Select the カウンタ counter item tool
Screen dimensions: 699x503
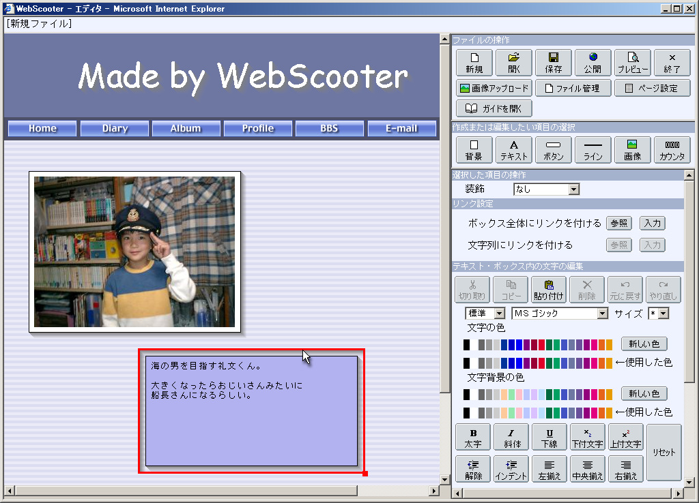pos(672,150)
